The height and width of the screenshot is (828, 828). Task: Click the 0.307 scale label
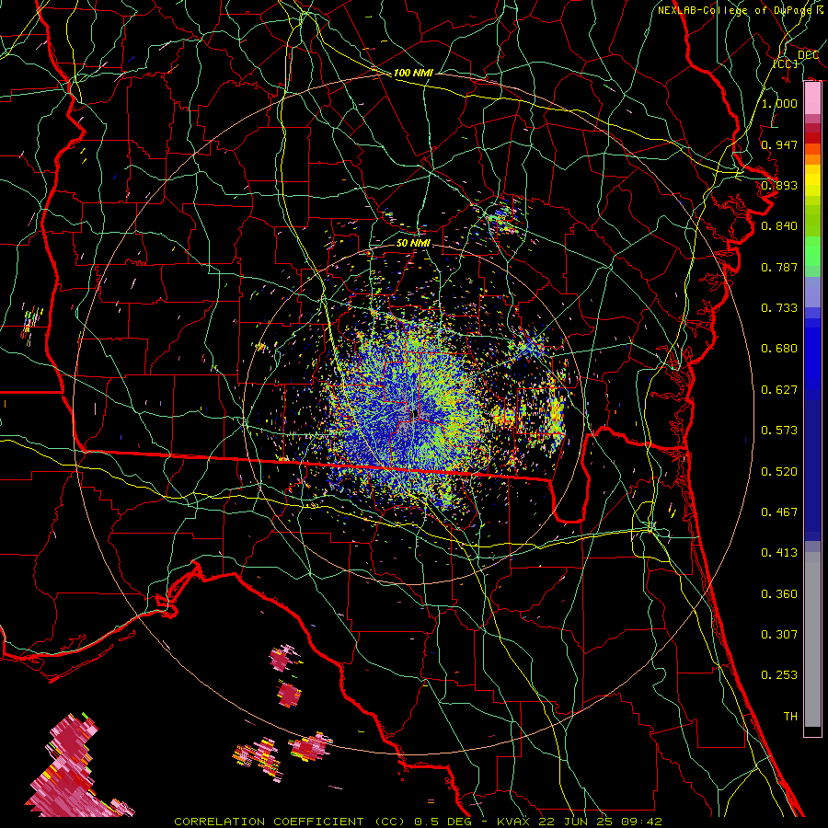(x=779, y=635)
